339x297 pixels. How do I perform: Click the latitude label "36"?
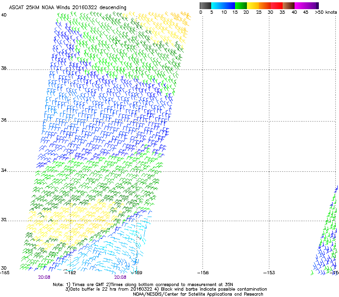pyautogui.click(x=4, y=120)
